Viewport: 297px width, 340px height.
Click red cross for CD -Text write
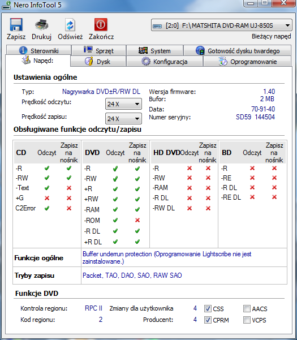69,188
